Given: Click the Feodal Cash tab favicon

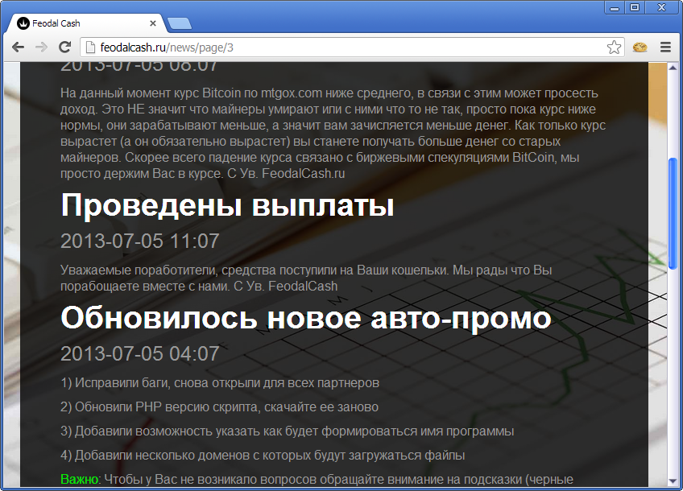Looking at the screenshot, I should [x=23, y=23].
